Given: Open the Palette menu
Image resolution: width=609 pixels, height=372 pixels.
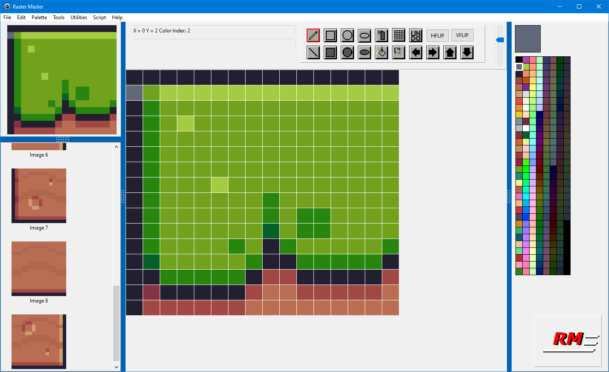Looking at the screenshot, I should tap(39, 17).
